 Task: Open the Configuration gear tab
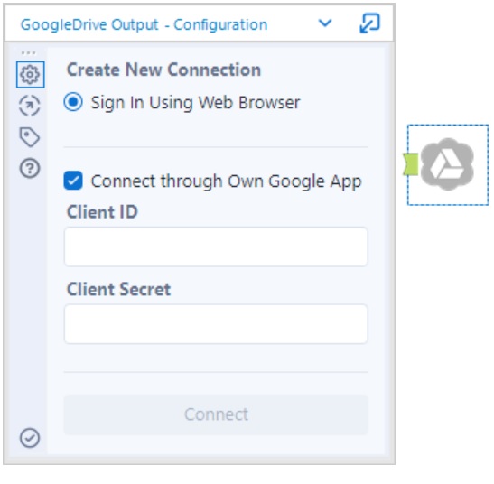tap(30, 75)
